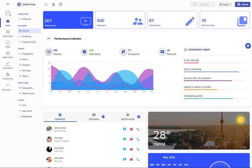Go to next month on the calendar

pyautogui.click(x=184, y=157)
